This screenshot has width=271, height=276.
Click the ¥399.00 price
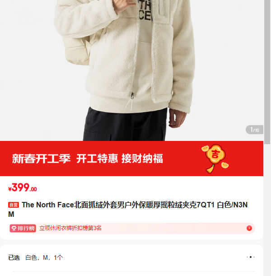[x=23, y=187]
